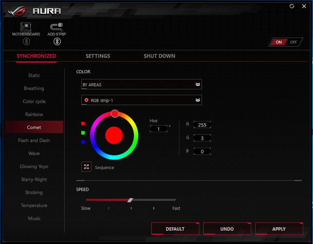This screenshot has height=244, width=313.
Task: Open the Settings tab
Action: click(x=98, y=56)
